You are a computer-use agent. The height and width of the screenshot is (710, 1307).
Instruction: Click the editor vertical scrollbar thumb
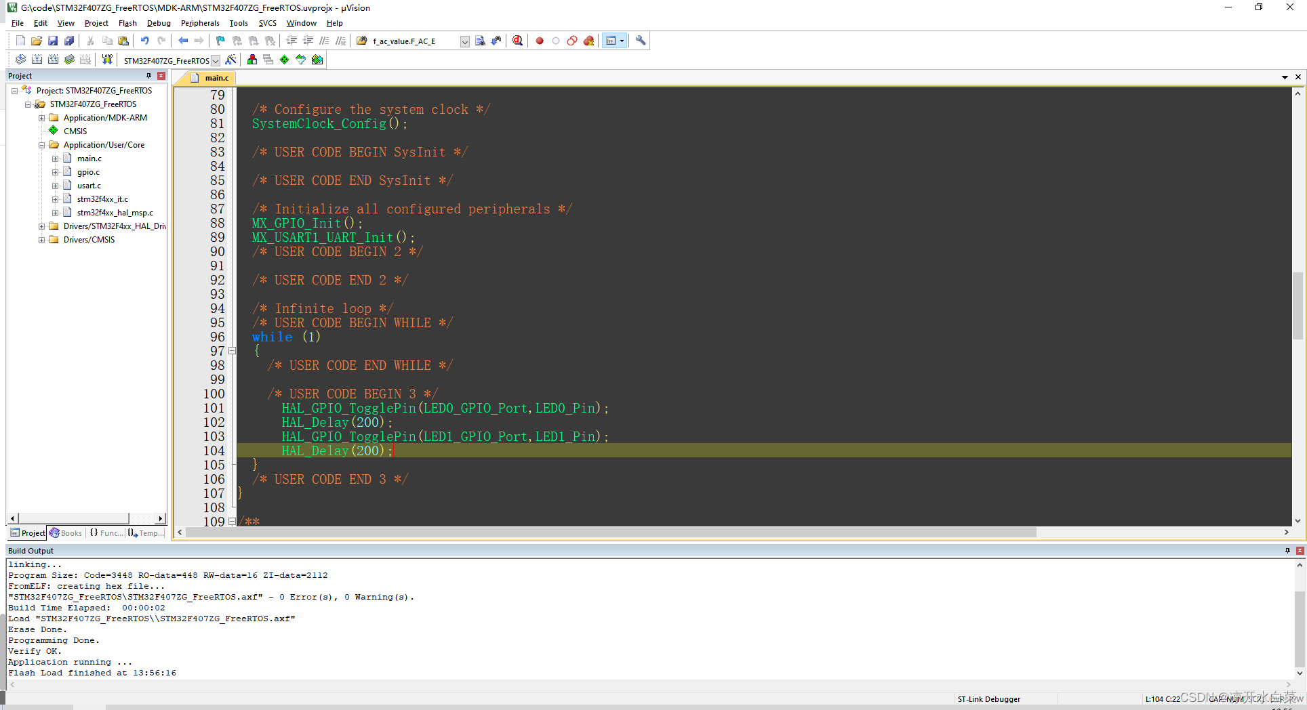(1298, 306)
